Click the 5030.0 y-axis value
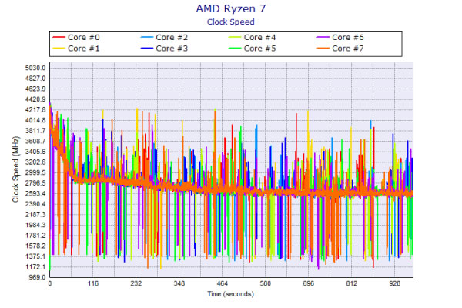 point(35,68)
